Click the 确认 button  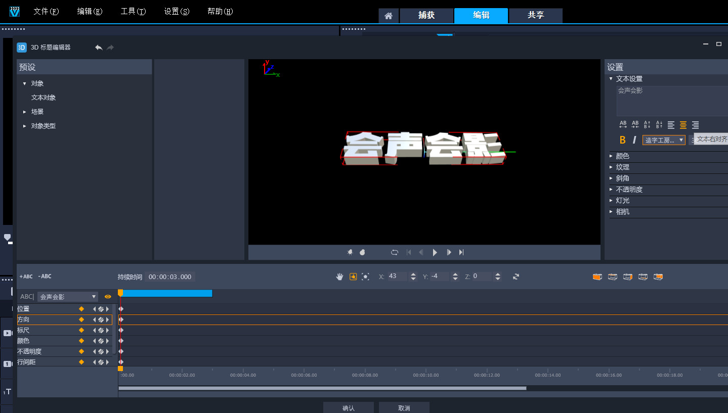[x=349, y=408]
